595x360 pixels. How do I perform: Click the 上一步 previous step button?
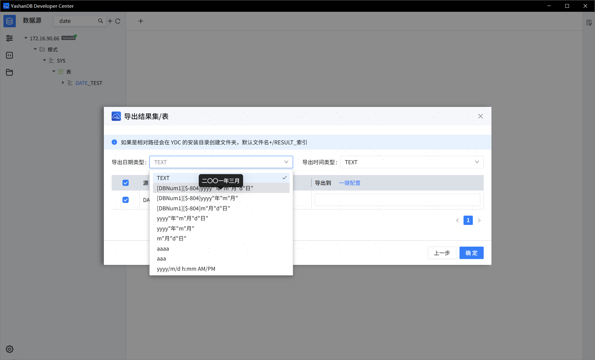[x=442, y=253]
